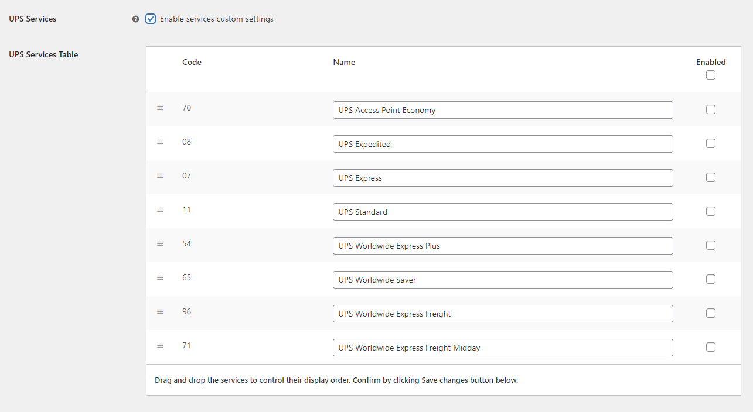This screenshot has width=753, height=412.
Task: Toggle the select-all checkbox under Enabled header
Action: [711, 75]
